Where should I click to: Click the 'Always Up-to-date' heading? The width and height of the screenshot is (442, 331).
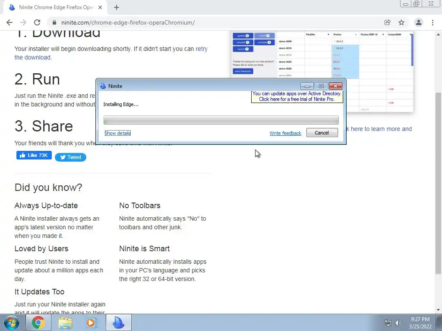point(46,206)
